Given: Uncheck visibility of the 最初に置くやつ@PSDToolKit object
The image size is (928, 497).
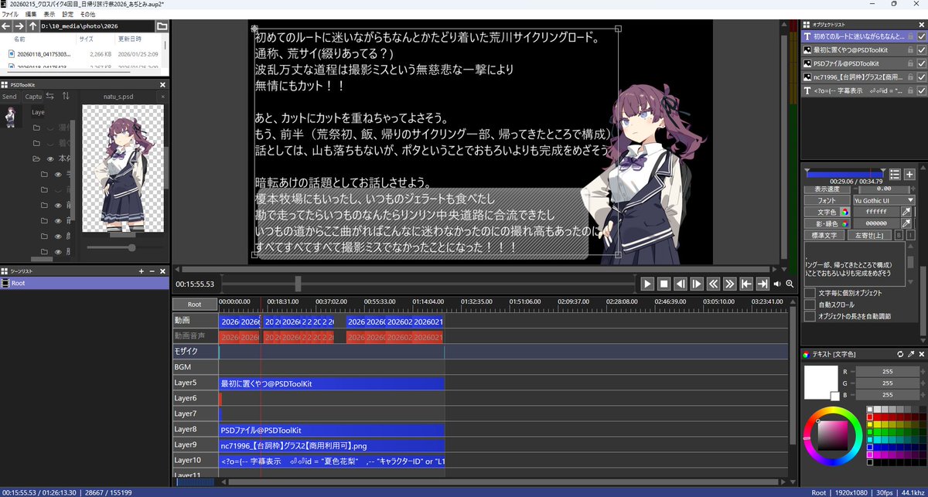Looking at the screenshot, I should point(921,49).
